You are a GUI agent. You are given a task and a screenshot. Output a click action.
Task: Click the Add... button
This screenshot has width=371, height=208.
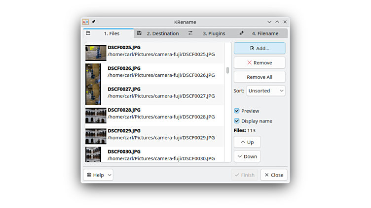coord(260,48)
